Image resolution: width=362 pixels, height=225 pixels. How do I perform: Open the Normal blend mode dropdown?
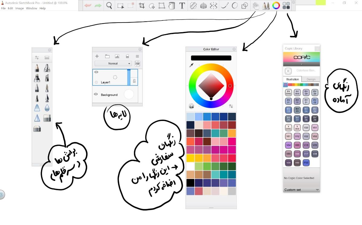point(113,63)
